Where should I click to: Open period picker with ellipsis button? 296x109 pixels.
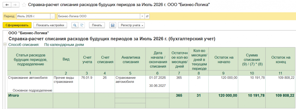[53, 16]
